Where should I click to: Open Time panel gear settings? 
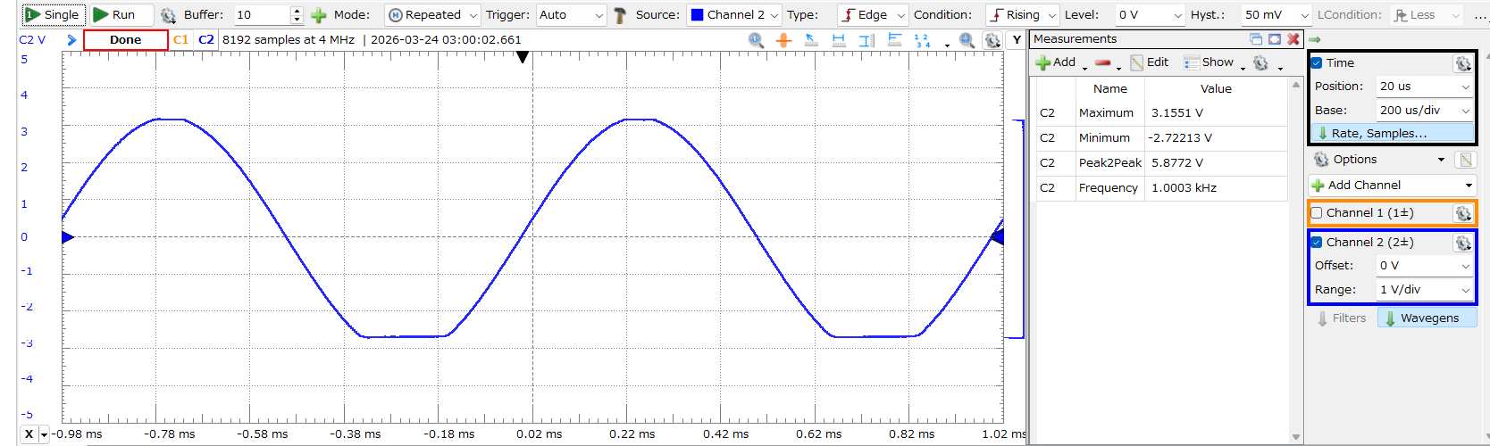[1462, 63]
